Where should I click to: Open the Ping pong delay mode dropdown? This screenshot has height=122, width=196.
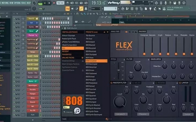tap(143, 114)
